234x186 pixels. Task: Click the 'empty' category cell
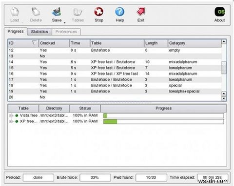click(175, 51)
